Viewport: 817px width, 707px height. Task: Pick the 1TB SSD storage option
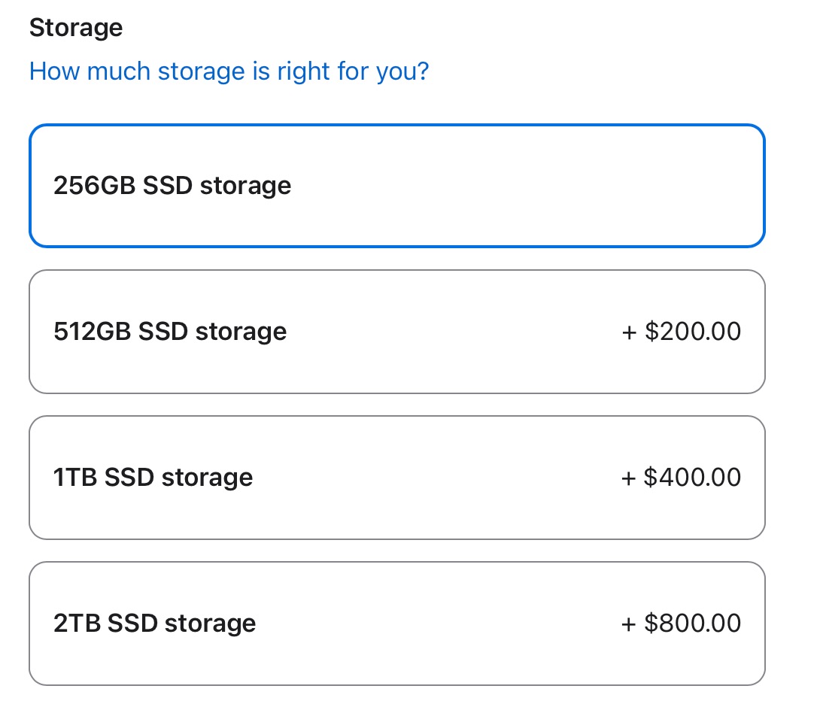tap(396, 478)
